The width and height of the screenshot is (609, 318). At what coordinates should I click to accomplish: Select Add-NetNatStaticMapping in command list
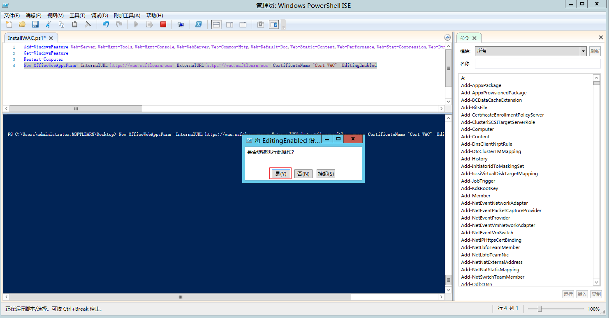490,270
